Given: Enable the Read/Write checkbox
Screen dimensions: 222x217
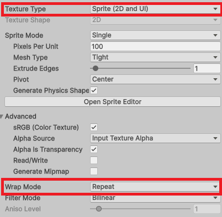Looking at the screenshot, I should (x=94, y=160).
